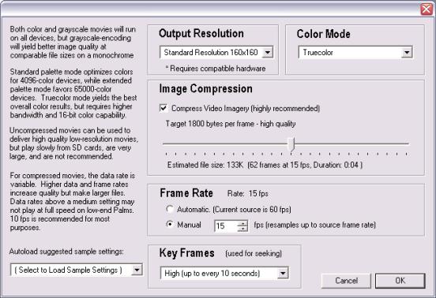Click the Color Mode dropdown arrow
Screen dimensions: 436x298
[x=407, y=52]
